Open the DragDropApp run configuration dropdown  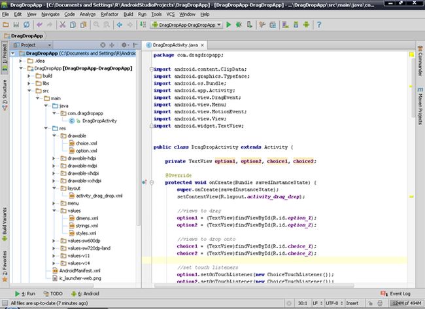tap(186, 25)
